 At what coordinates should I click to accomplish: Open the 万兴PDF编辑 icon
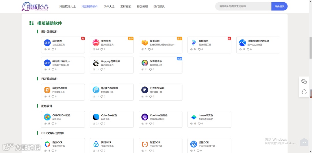145,90
